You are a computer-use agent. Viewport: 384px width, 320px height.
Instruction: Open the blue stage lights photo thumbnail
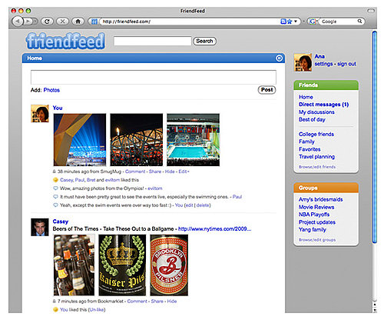[80, 140]
